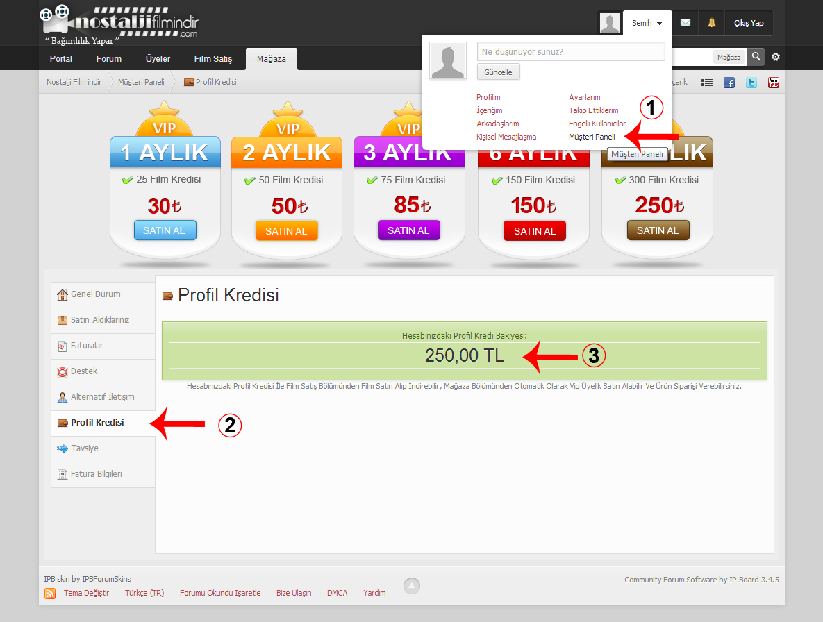Buy the 150 Film Kredisi package

click(x=535, y=230)
